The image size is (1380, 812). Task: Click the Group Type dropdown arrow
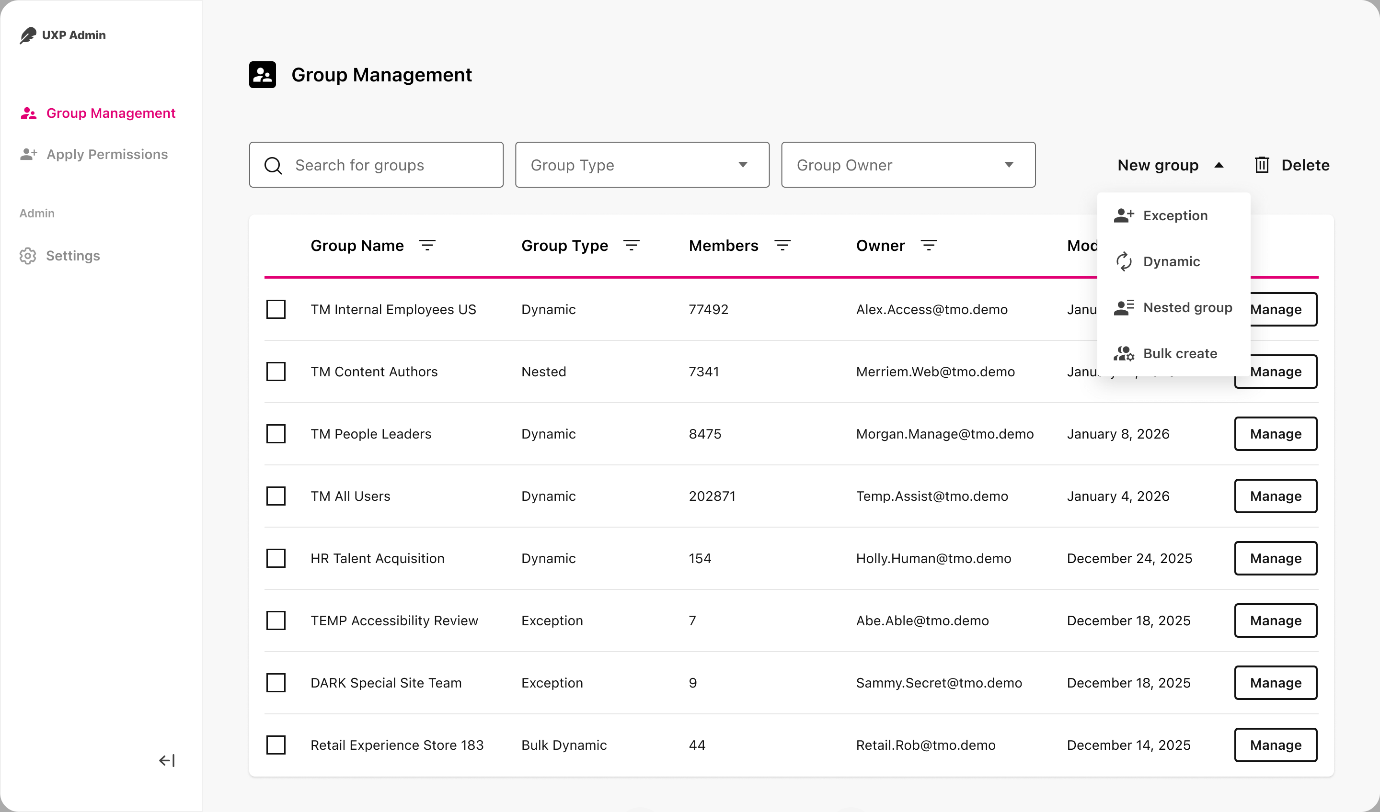[743, 165]
